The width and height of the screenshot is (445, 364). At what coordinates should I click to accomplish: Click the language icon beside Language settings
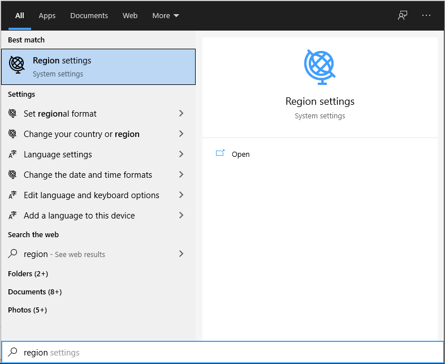(12, 155)
